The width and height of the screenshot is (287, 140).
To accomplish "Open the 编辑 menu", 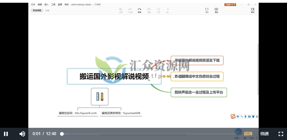I will 40,5.
